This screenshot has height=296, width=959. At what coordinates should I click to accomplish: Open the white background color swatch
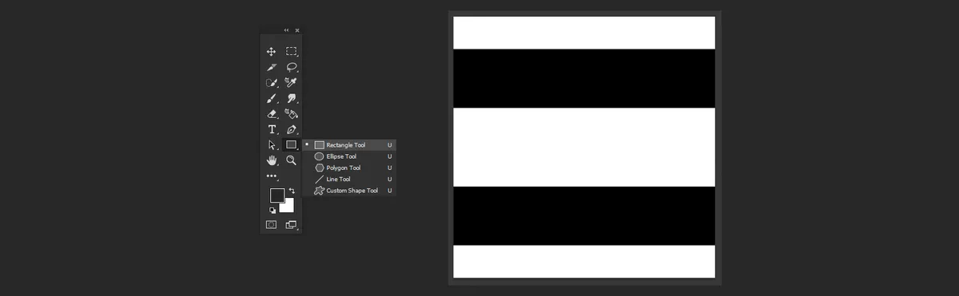click(288, 207)
